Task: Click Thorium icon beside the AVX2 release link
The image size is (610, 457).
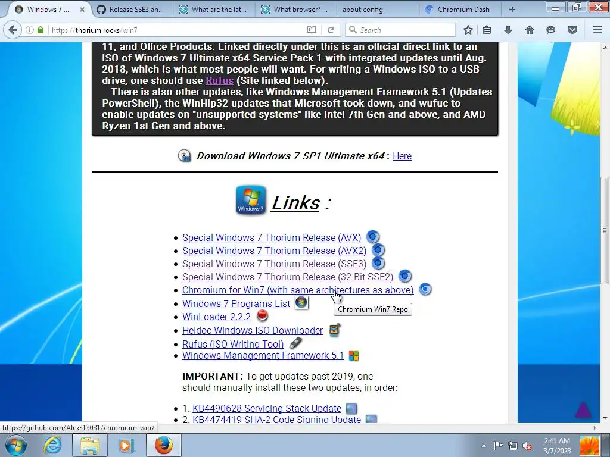Action: pos(378,250)
